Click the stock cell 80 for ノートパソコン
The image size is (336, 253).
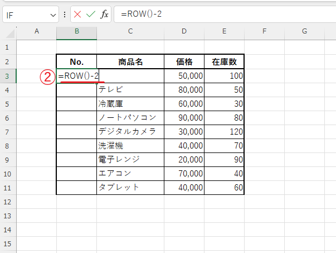tap(224, 118)
